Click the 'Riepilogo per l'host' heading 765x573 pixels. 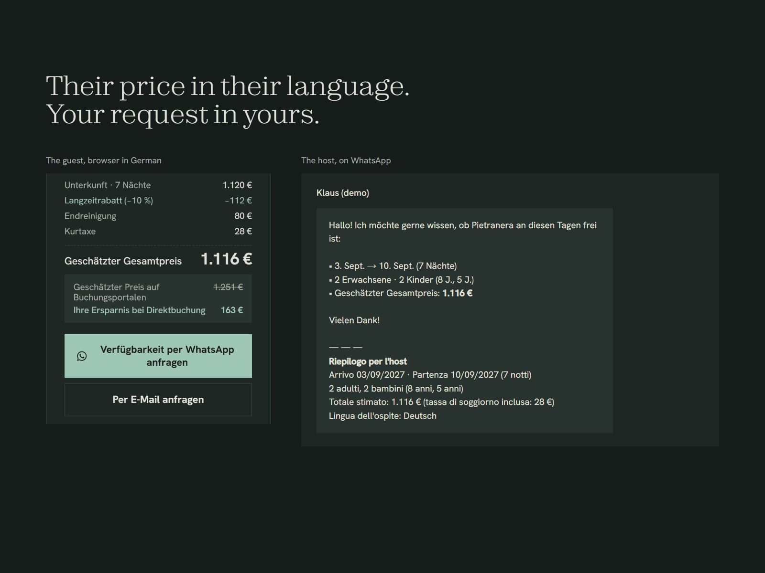point(368,361)
